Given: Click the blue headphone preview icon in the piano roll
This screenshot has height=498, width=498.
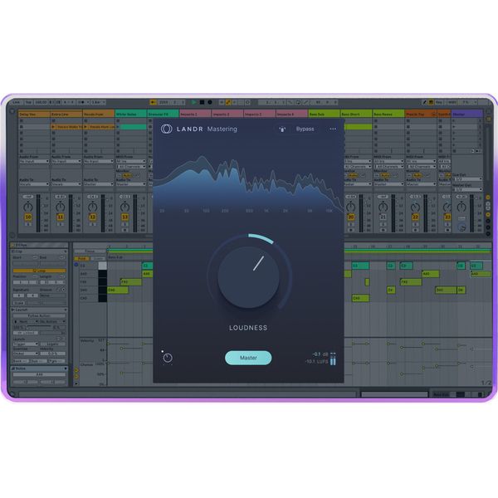Looking at the screenshot, I should coord(76,264).
